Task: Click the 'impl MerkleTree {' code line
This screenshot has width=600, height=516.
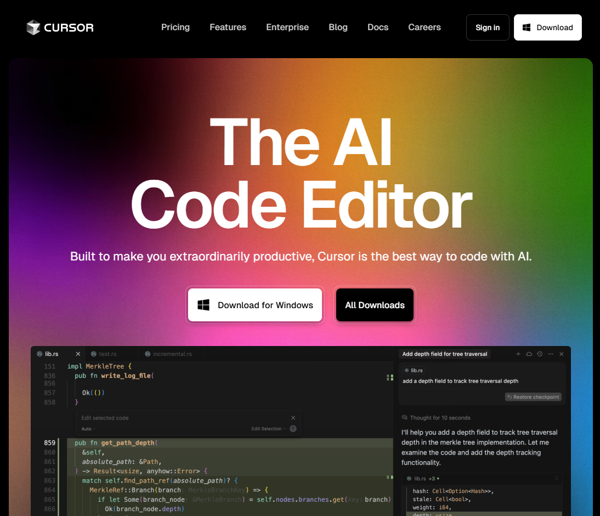Action: pyautogui.click(x=99, y=366)
